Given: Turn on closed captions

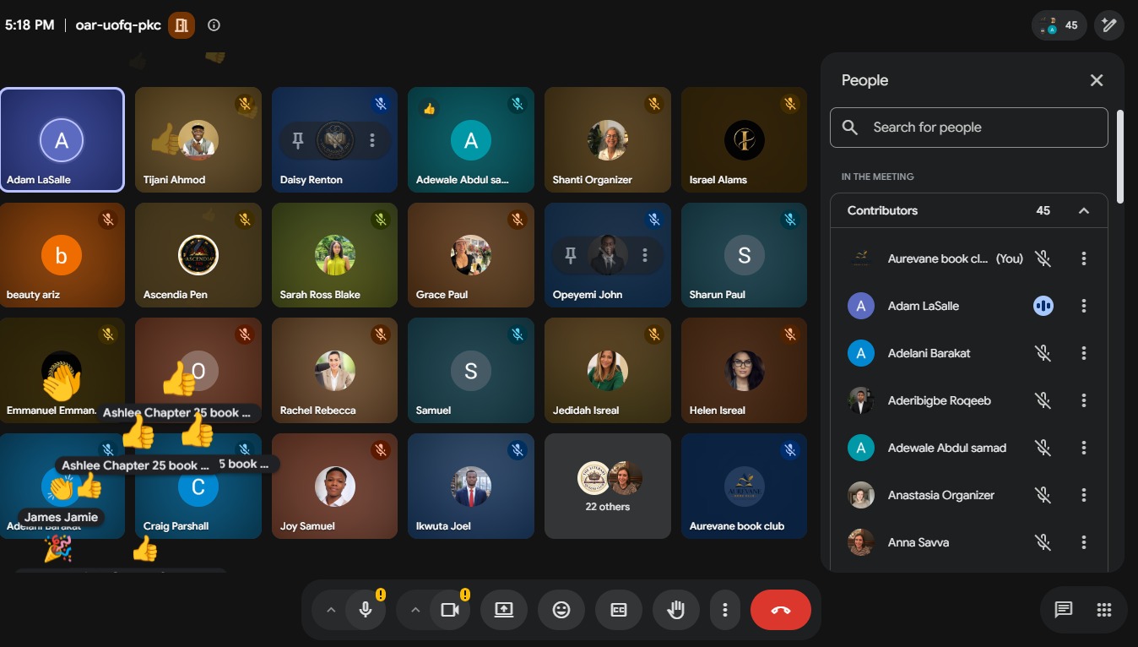Looking at the screenshot, I should tap(619, 610).
